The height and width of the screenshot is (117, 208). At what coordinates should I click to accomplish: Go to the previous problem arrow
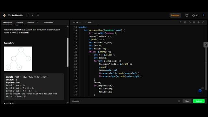click(28, 15)
